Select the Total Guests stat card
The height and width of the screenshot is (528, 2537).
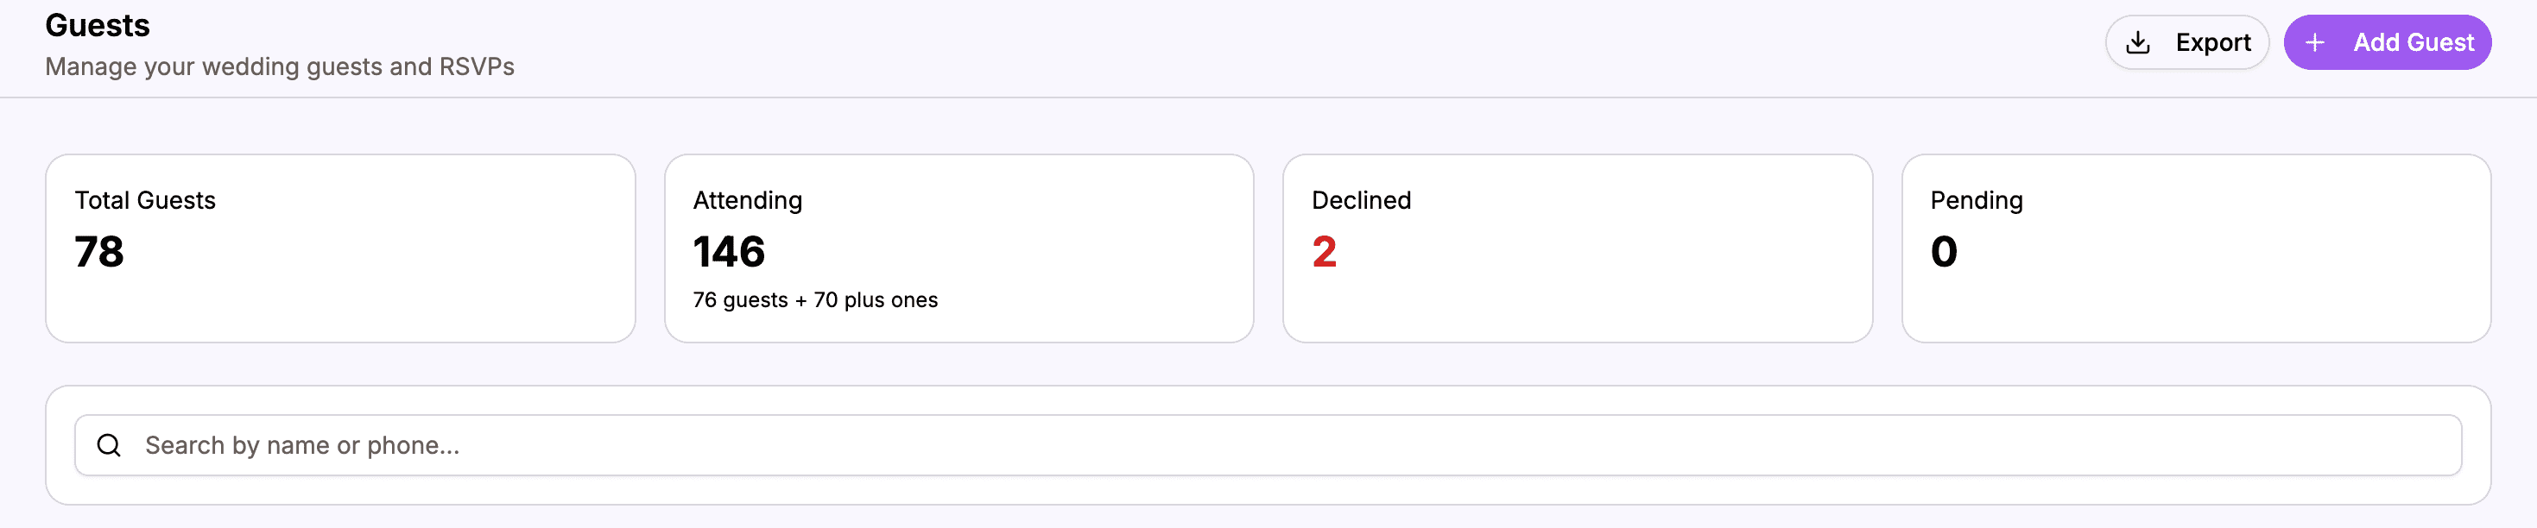(x=341, y=248)
